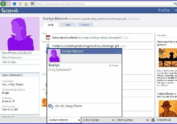Image resolution: width=177 pixels, height=124 pixels.
Task: Choose the reply 'oh uh, heyy there'
Action: pos(68,106)
